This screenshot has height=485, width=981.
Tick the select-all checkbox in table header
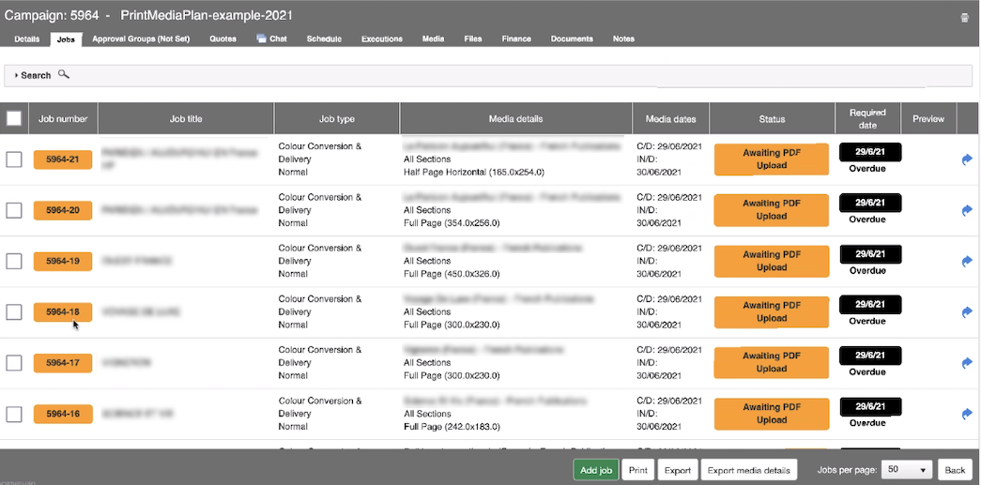(14, 119)
